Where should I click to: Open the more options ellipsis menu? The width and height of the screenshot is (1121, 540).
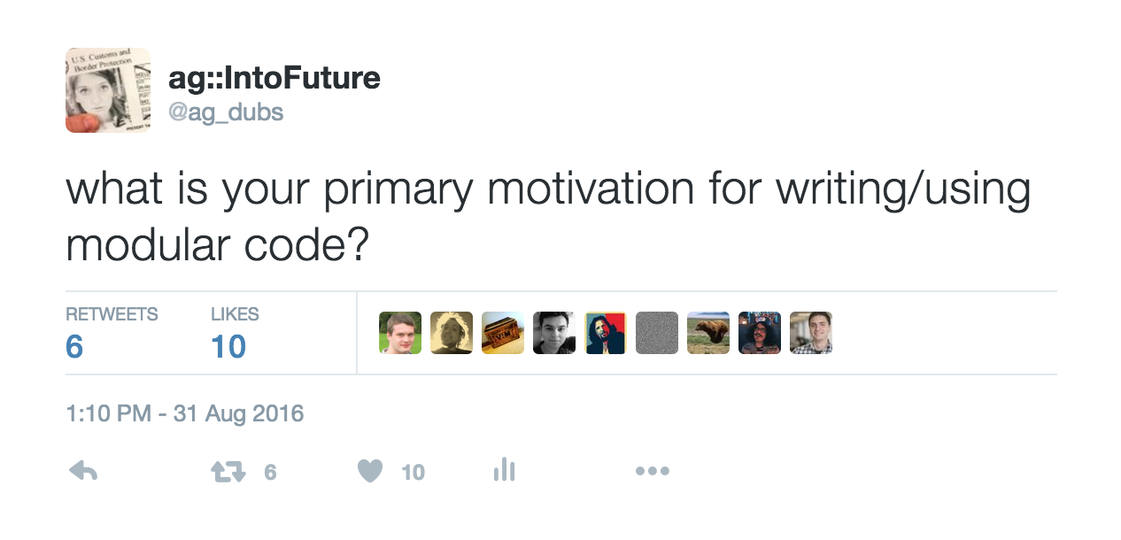(x=653, y=472)
